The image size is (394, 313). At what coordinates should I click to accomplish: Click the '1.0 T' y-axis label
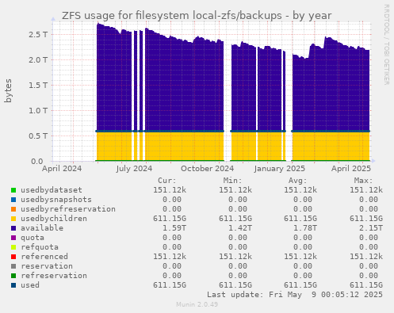[38, 110]
